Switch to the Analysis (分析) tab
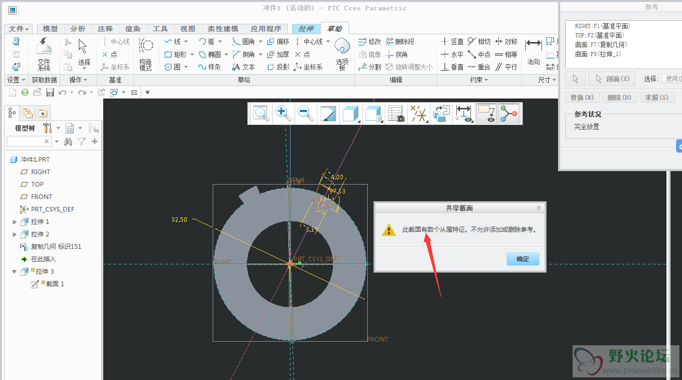 pyautogui.click(x=78, y=29)
